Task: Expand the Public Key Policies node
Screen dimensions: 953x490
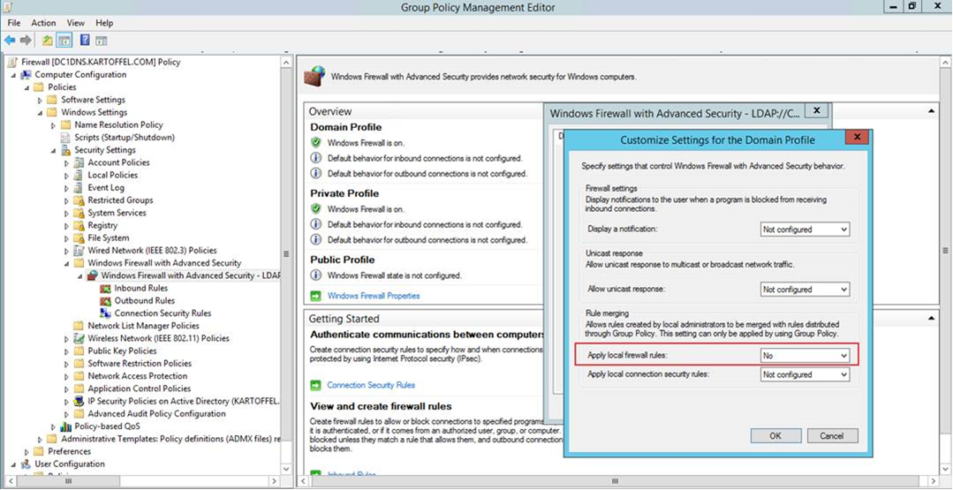Action: click(67, 351)
